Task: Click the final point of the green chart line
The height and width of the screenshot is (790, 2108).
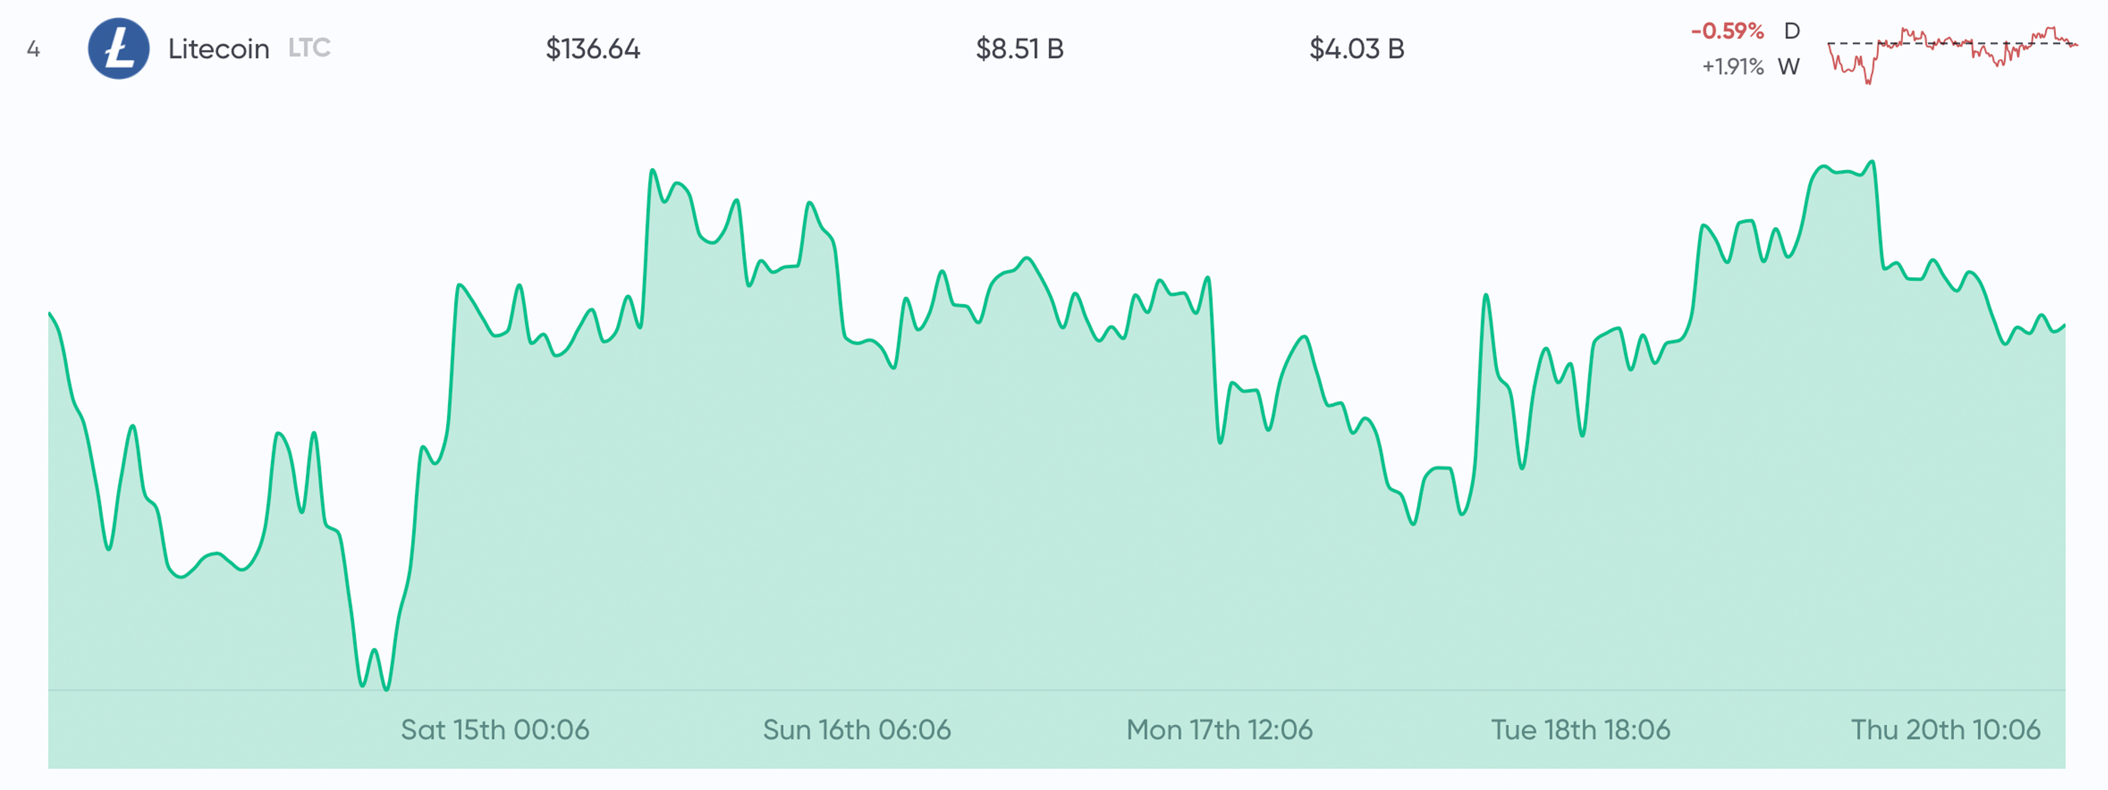Action: pyautogui.click(x=2064, y=325)
